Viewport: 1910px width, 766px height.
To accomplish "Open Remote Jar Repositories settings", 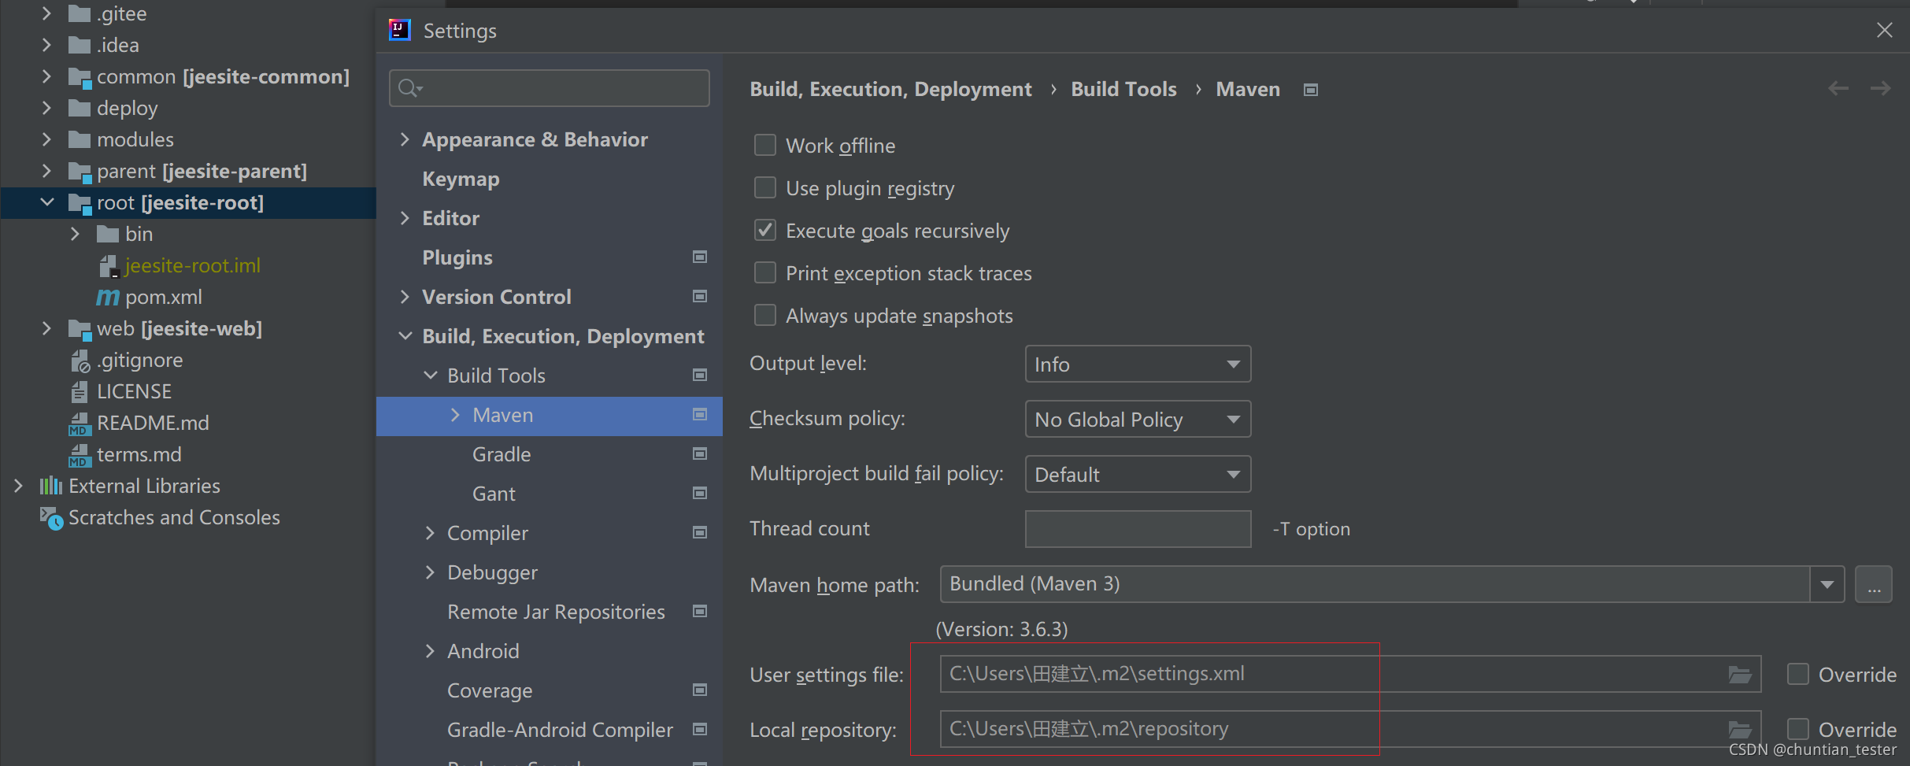I will pyautogui.click(x=556, y=612).
